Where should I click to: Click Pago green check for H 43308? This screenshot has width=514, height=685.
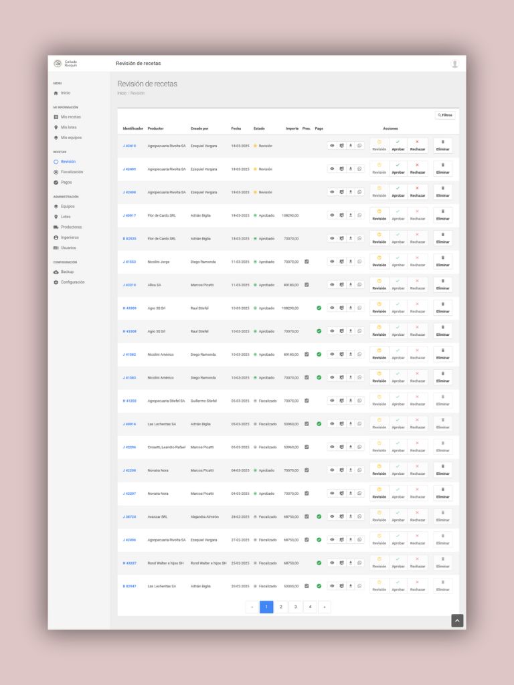(319, 331)
